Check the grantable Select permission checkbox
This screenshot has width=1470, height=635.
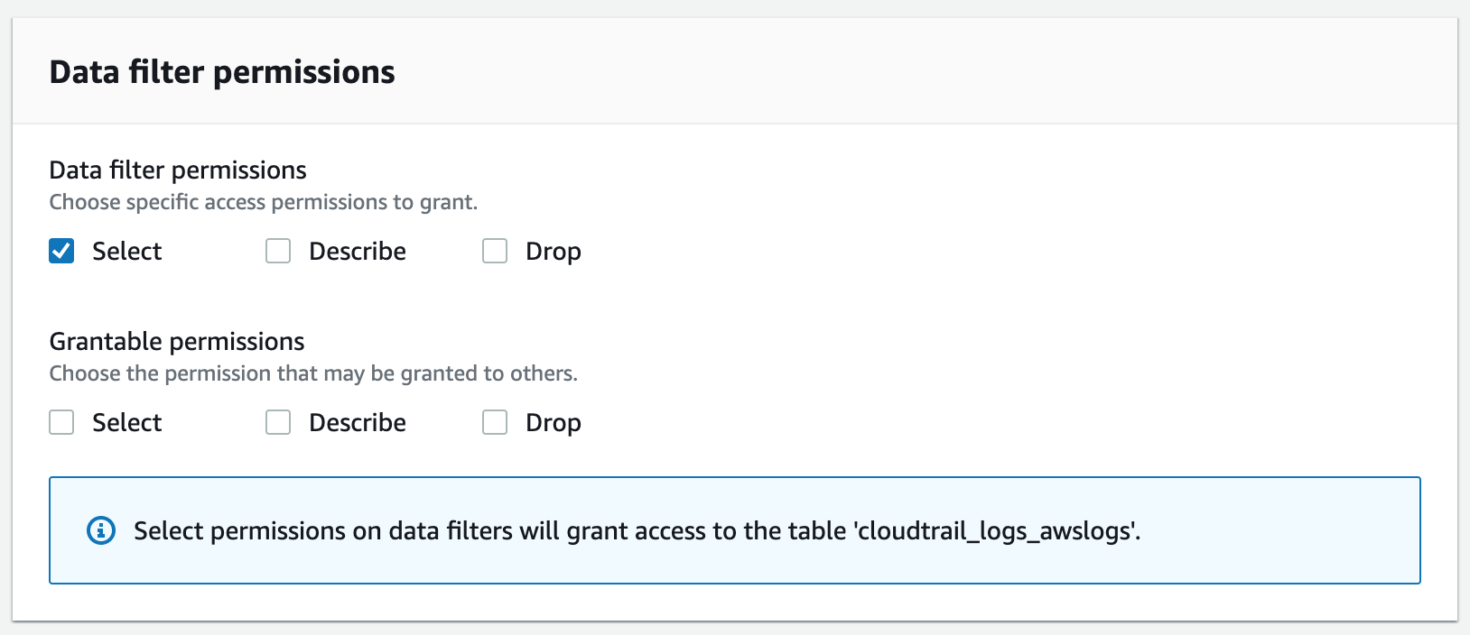pos(61,422)
